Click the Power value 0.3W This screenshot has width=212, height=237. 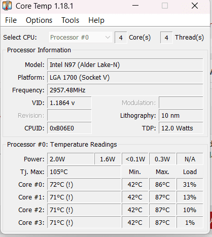(x=162, y=159)
